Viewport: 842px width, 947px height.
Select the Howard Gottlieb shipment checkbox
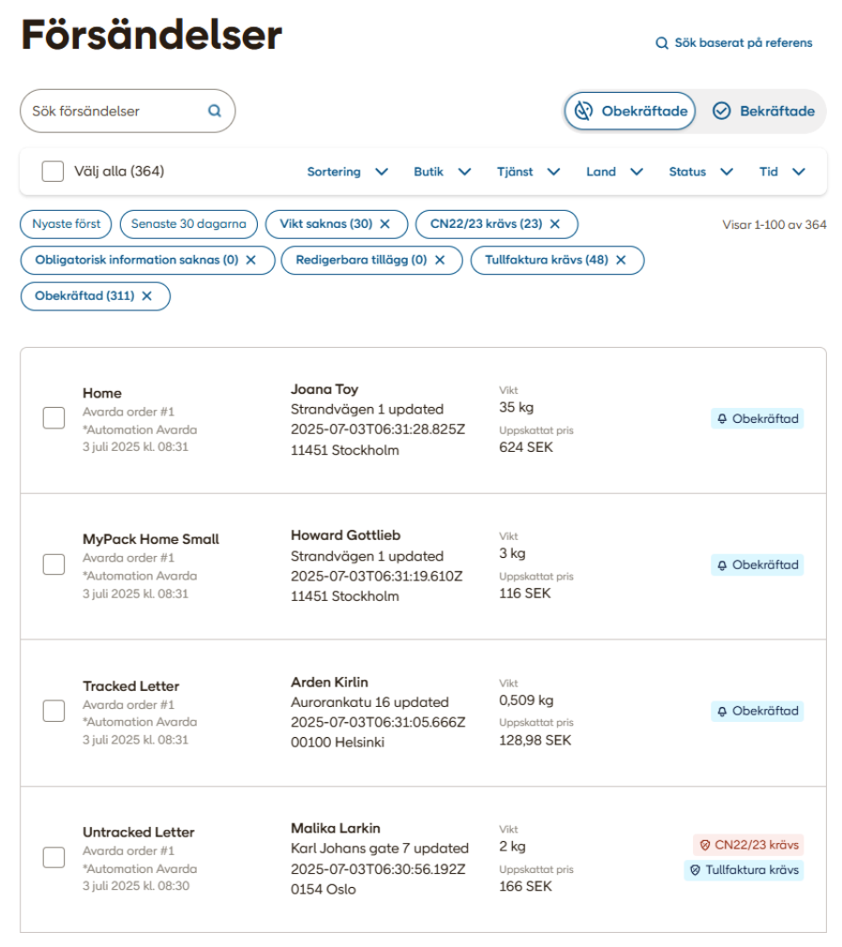(53, 564)
